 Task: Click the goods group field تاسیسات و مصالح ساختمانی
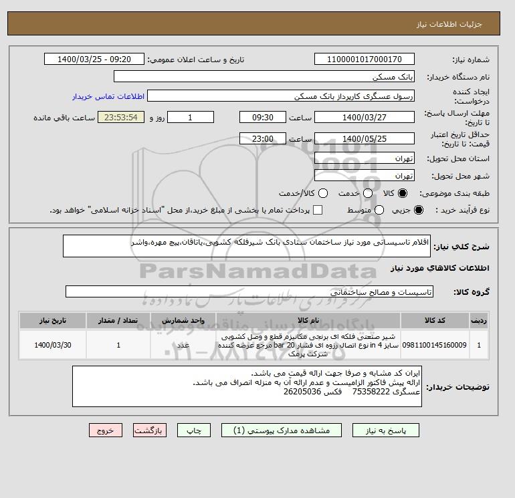249,291
